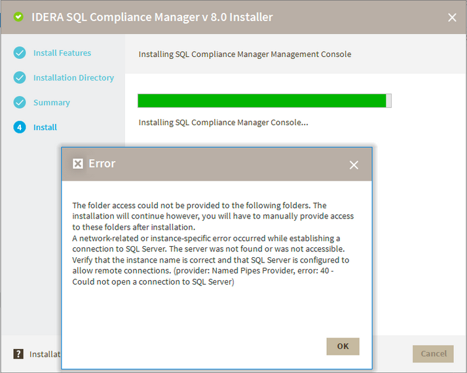Close the IDERA installer window

pyautogui.click(x=452, y=18)
